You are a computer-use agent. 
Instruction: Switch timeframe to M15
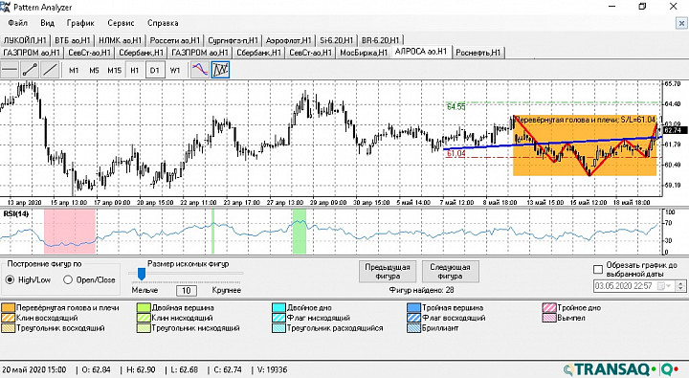[114, 70]
